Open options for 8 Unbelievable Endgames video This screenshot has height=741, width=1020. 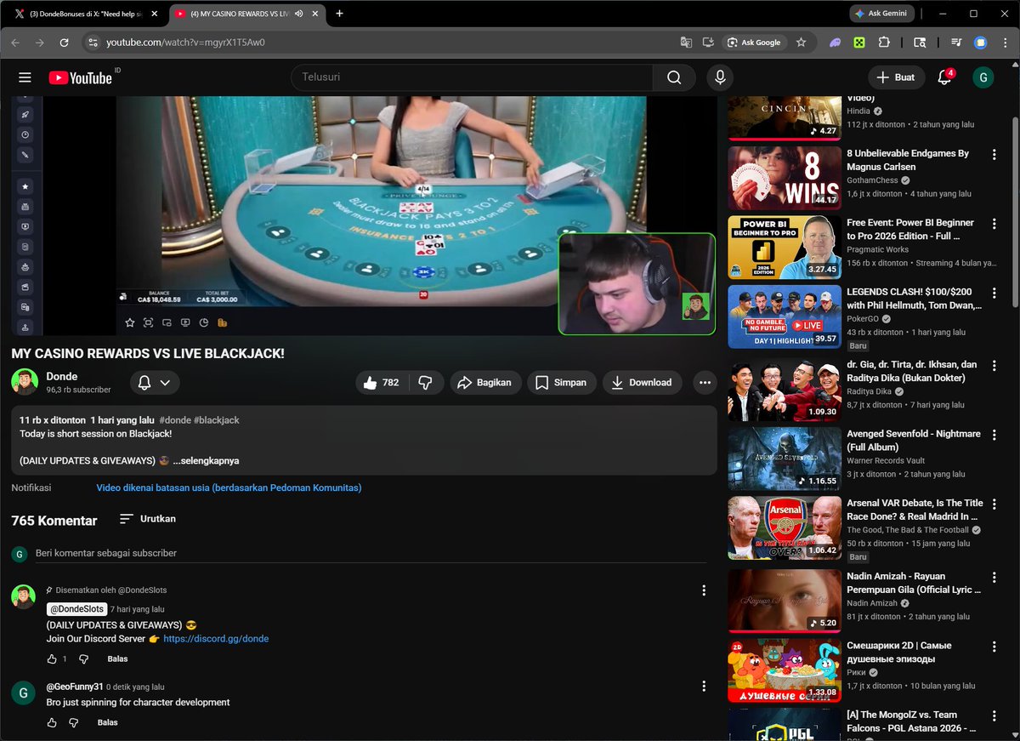pyautogui.click(x=993, y=155)
